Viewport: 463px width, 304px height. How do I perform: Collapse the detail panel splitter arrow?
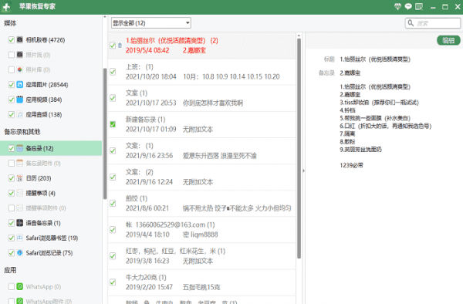pyautogui.click(x=303, y=171)
